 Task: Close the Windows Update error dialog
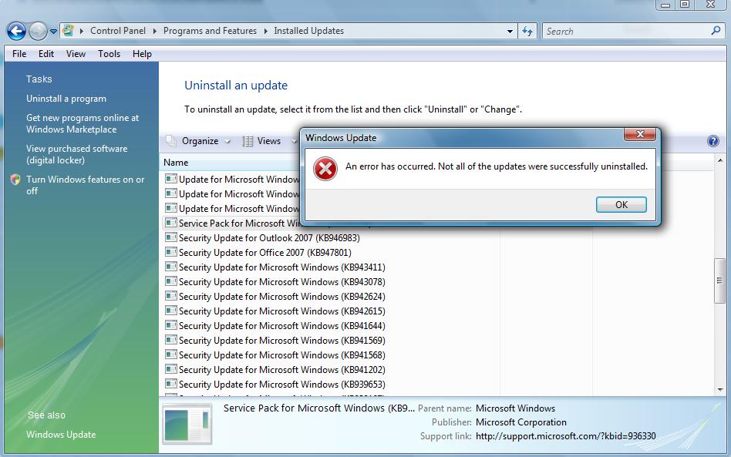coord(640,134)
